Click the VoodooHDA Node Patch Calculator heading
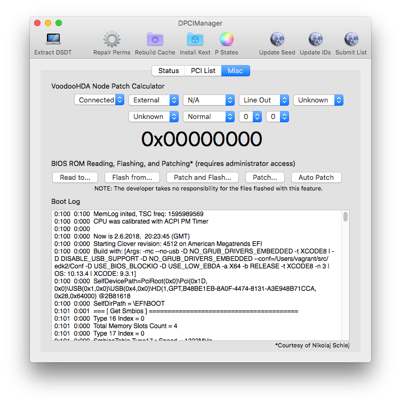Viewport: 401px width, 405px height. click(108, 86)
